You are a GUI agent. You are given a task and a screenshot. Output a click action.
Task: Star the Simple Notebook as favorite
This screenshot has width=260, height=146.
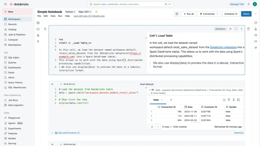pos(96,12)
